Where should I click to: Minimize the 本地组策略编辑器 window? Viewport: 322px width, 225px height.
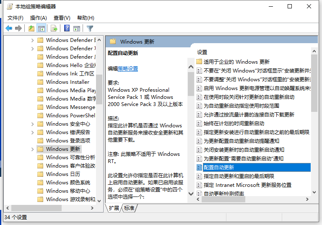click(x=271, y=6)
